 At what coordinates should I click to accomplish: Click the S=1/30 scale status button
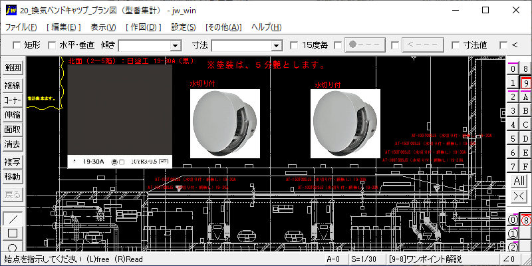point(368,259)
